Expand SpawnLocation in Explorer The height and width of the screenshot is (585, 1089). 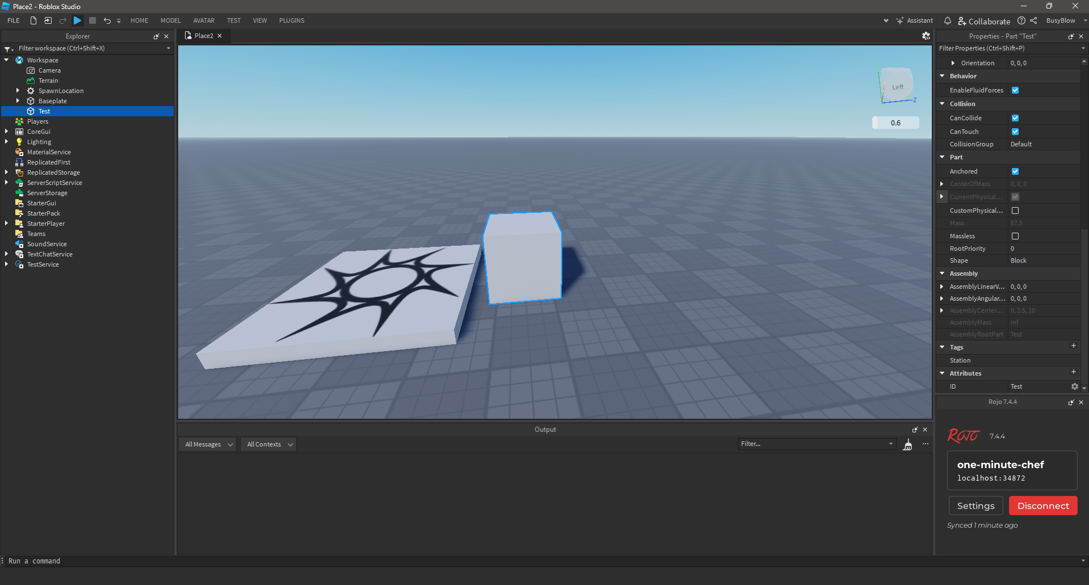pyautogui.click(x=18, y=91)
